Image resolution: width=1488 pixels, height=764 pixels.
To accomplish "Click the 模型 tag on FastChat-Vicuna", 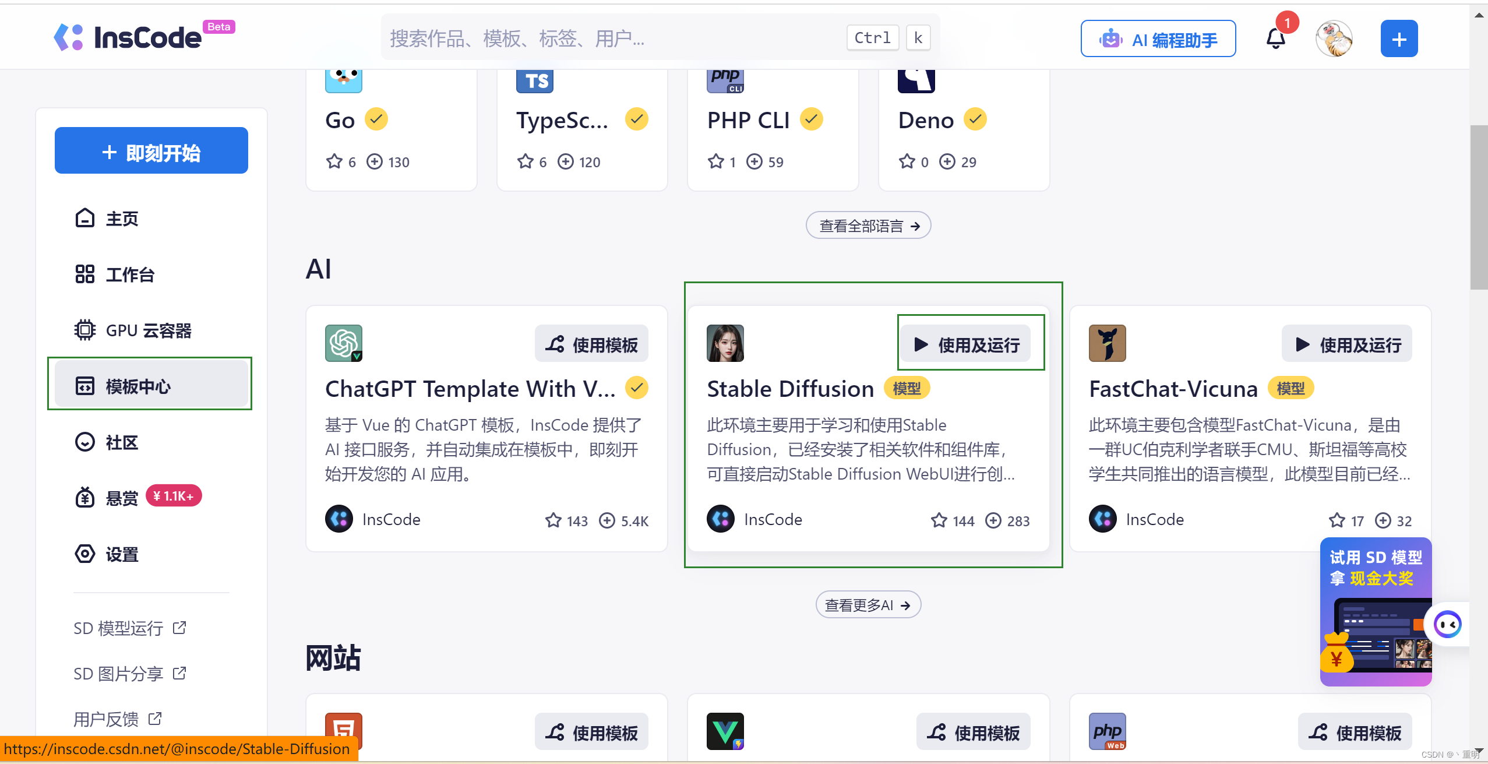I will click(1290, 388).
